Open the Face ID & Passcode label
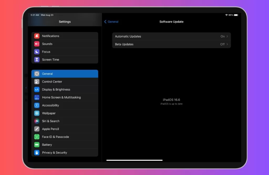 [x=55, y=137]
